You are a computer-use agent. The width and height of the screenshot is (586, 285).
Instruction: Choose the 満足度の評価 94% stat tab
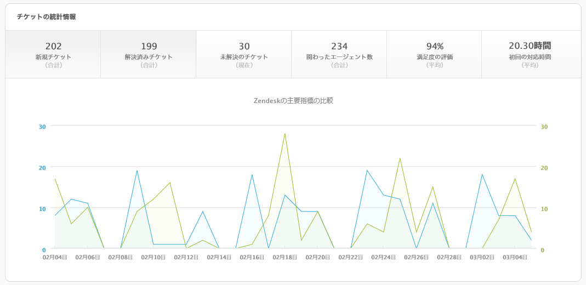coord(434,54)
